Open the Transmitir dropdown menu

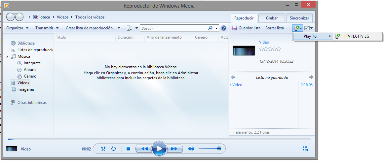47,28
